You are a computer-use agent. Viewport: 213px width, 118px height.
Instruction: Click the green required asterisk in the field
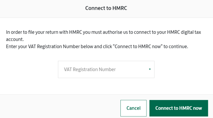click(150, 70)
